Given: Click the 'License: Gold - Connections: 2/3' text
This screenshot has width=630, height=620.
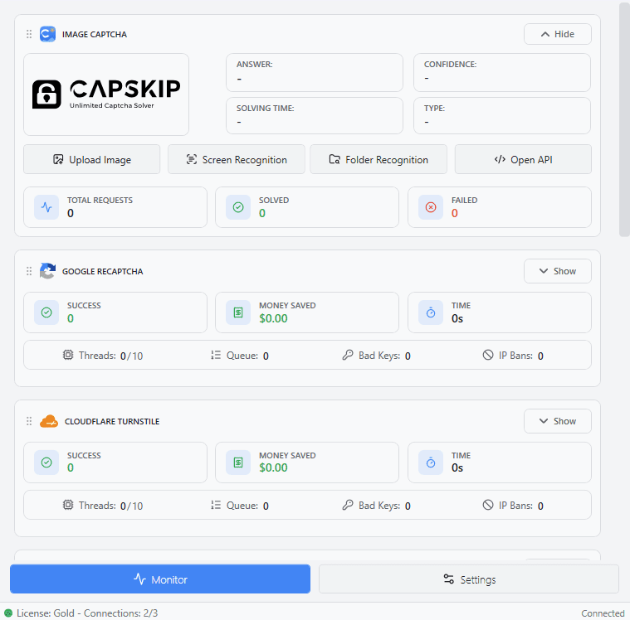Looking at the screenshot, I should click(87, 613).
